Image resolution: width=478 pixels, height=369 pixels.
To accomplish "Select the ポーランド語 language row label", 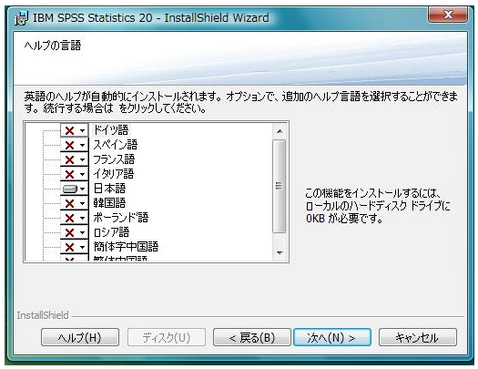I will coord(121,218).
